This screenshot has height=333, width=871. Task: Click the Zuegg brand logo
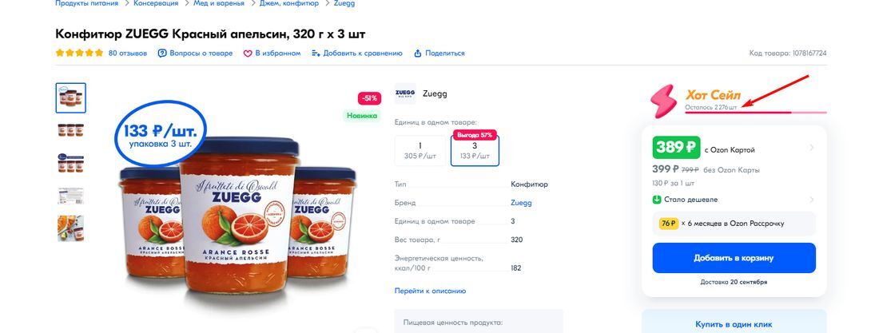click(x=405, y=93)
